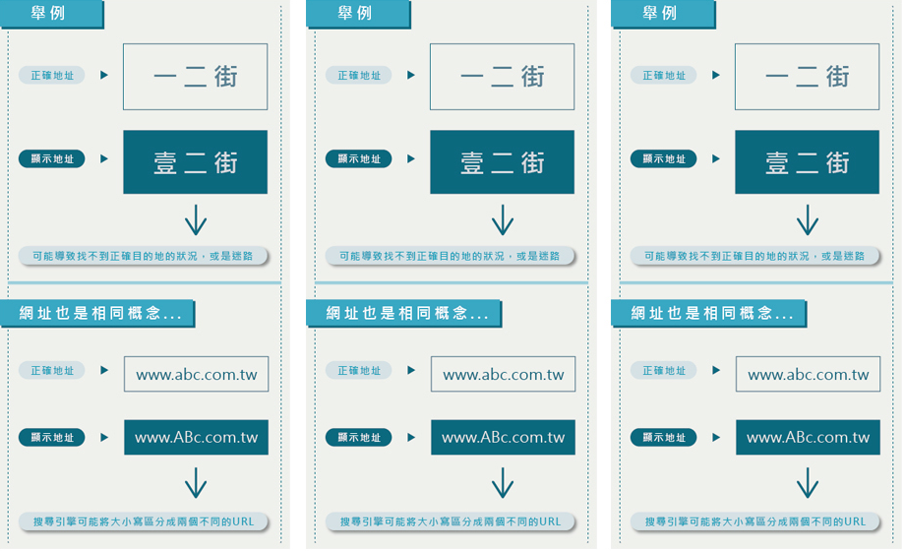Click the 正確地址 pill beside www.abc.com.tw in the right panel
The height and width of the screenshot is (551, 904).
(x=664, y=371)
